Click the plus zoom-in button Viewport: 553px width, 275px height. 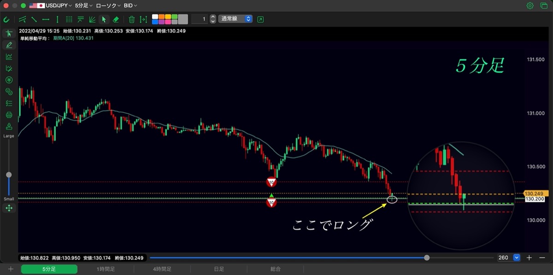click(x=529, y=258)
